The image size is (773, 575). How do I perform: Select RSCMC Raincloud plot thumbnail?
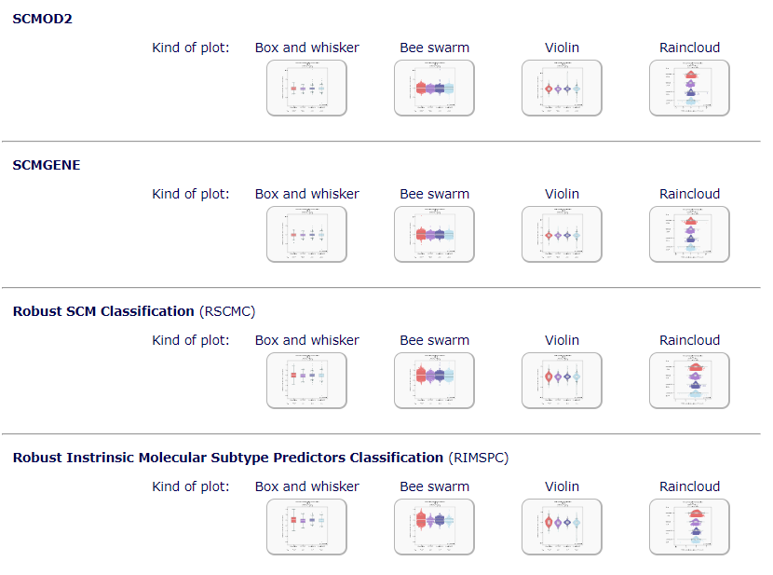690,381
